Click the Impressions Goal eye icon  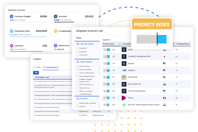tap(11, 31)
